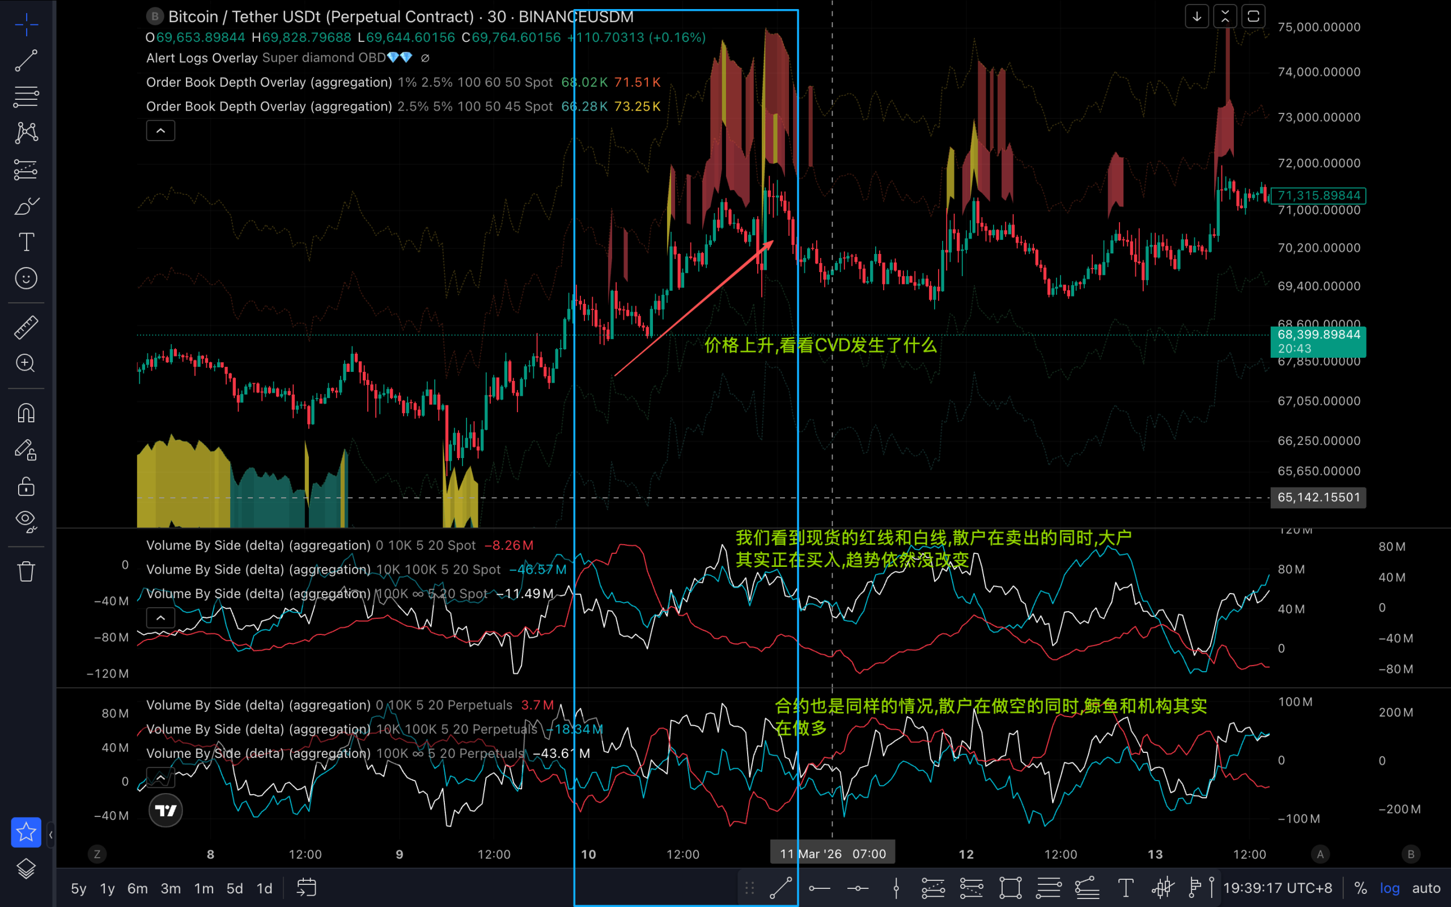
Task: Toggle the magnet mode
Action: 26,413
